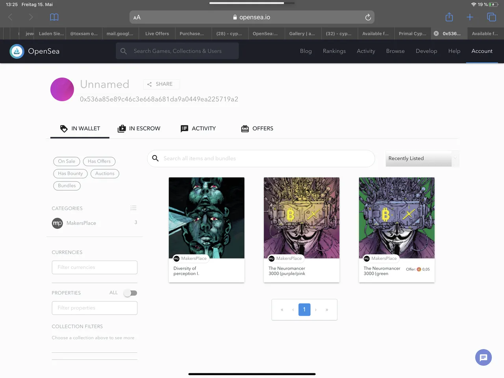The height and width of the screenshot is (378, 504).
Task: Open the Rankings nav item
Action: [334, 51]
